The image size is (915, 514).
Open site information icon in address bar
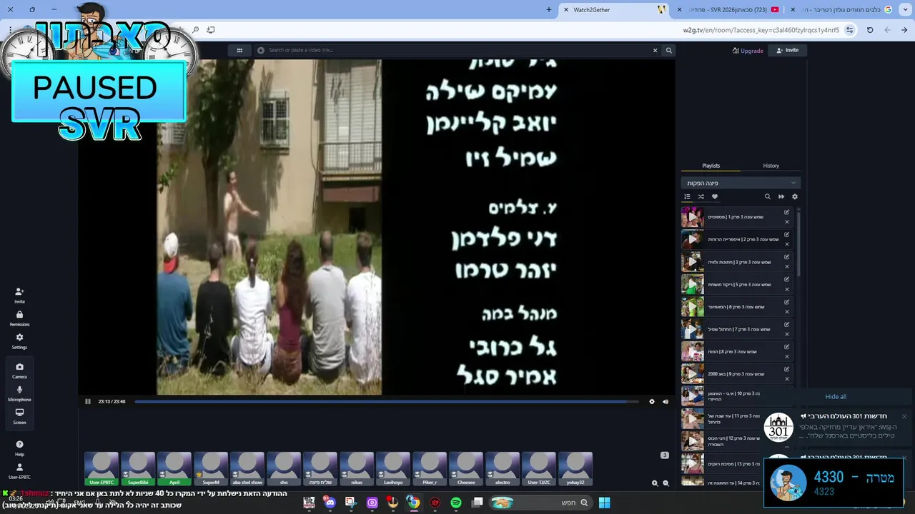pos(849,30)
